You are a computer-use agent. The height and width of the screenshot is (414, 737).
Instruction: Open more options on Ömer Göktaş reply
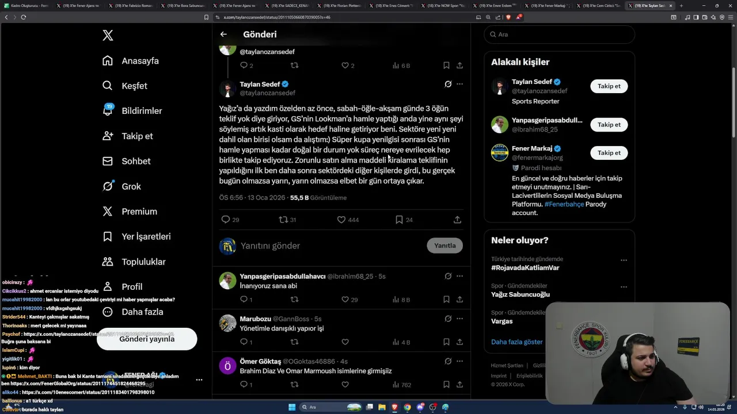coord(459,361)
